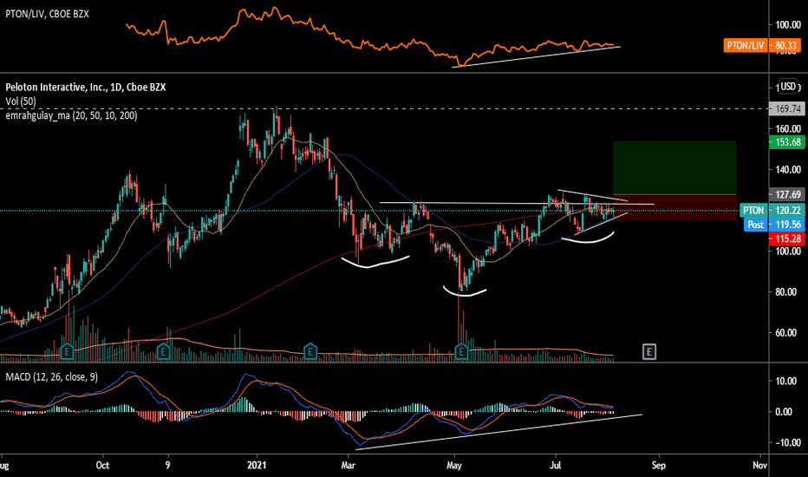Click the 60.00 price axis label
This screenshot has width=808, height=477.
coord(790,333)
